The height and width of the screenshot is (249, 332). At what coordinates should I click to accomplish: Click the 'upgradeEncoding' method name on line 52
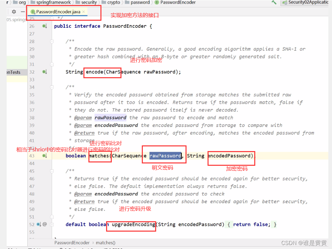[x=133, y=224]
